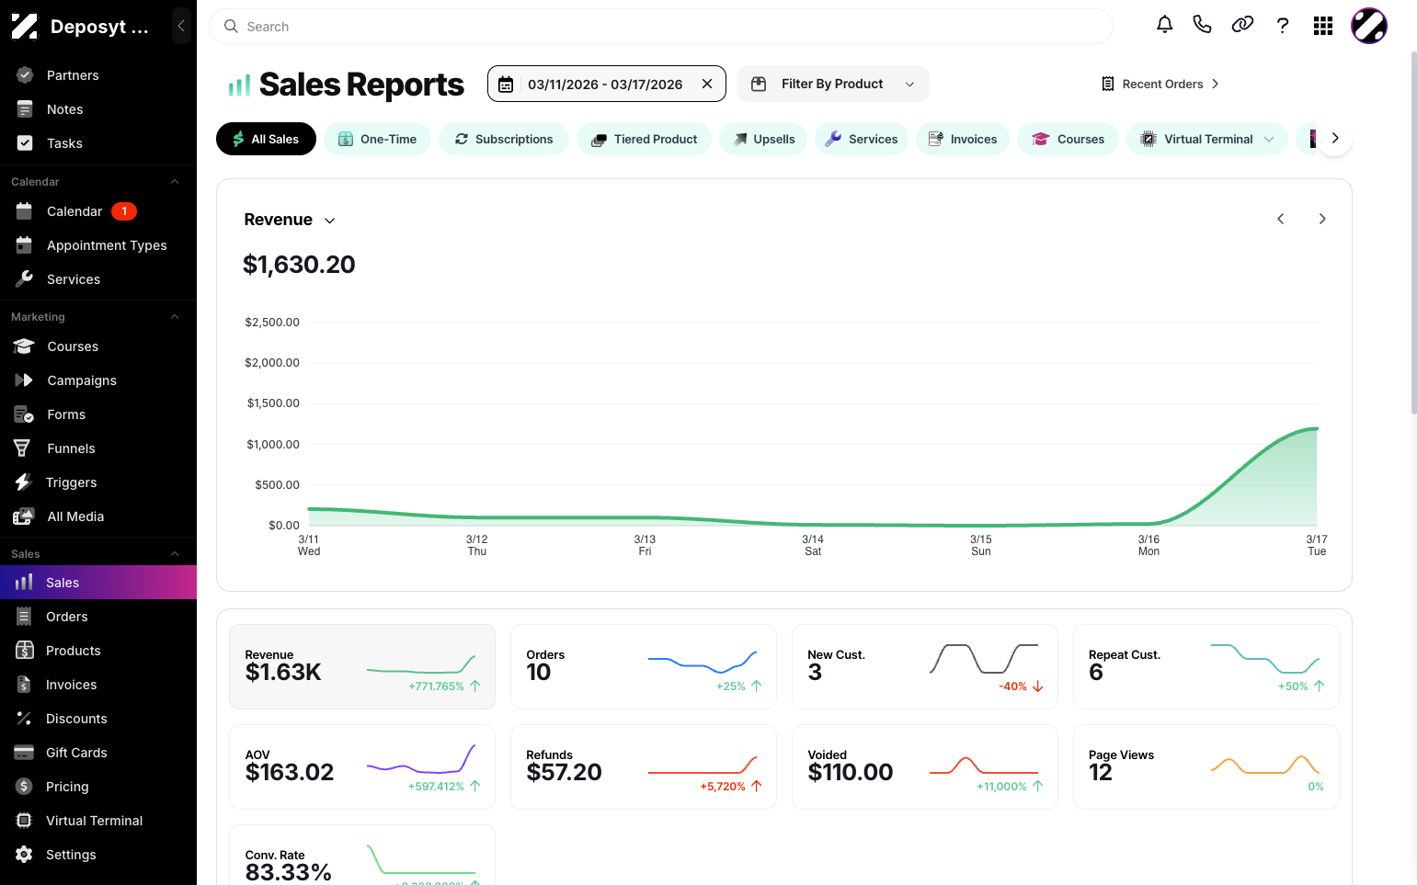The width and height of the screenshot is (1417, 885).
Task: Collapse the Sales sidebar section
Action: tap(175, 554)
